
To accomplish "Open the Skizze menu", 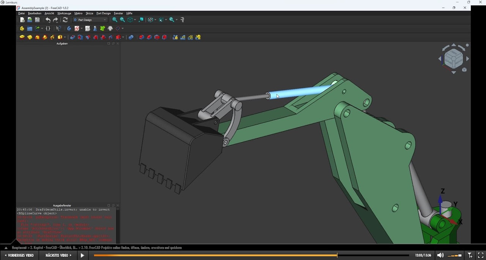I will pos(89,13).
